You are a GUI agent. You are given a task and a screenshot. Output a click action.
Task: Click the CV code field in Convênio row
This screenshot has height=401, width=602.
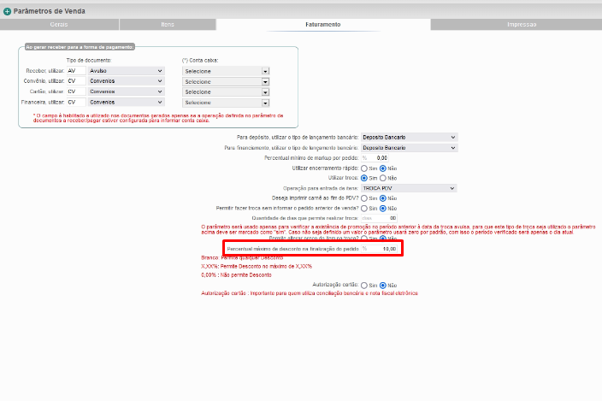pos(76,81)
